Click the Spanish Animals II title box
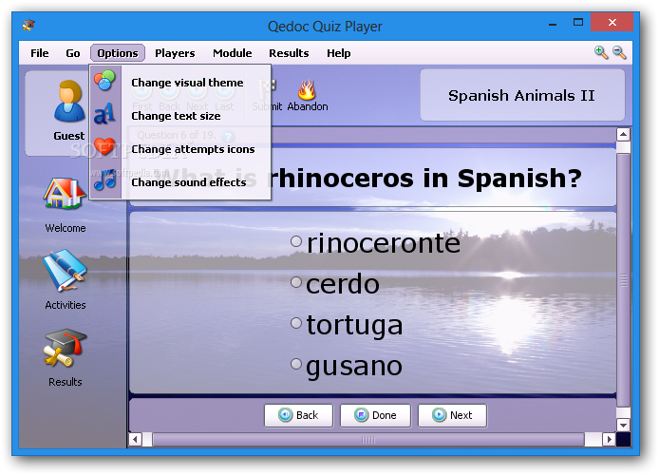The width and height of the screenshot is (659, 475). (x=522, y=95)
